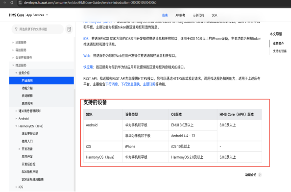Expand the 地图服务 tree node
Screen dimensions: 291x192
click(x=13, y=43)
